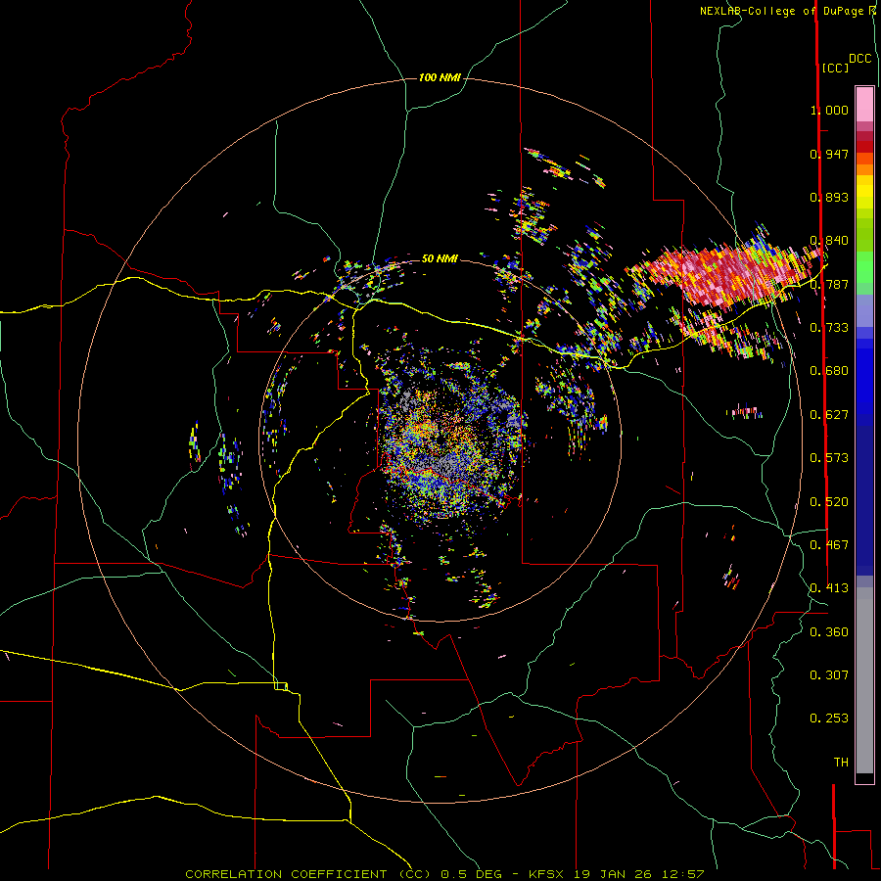Click the DCC label above the legend
Image resolution: width=881 pixels, height=881 pixels.
pyautogui.click(x=859, y=59)
